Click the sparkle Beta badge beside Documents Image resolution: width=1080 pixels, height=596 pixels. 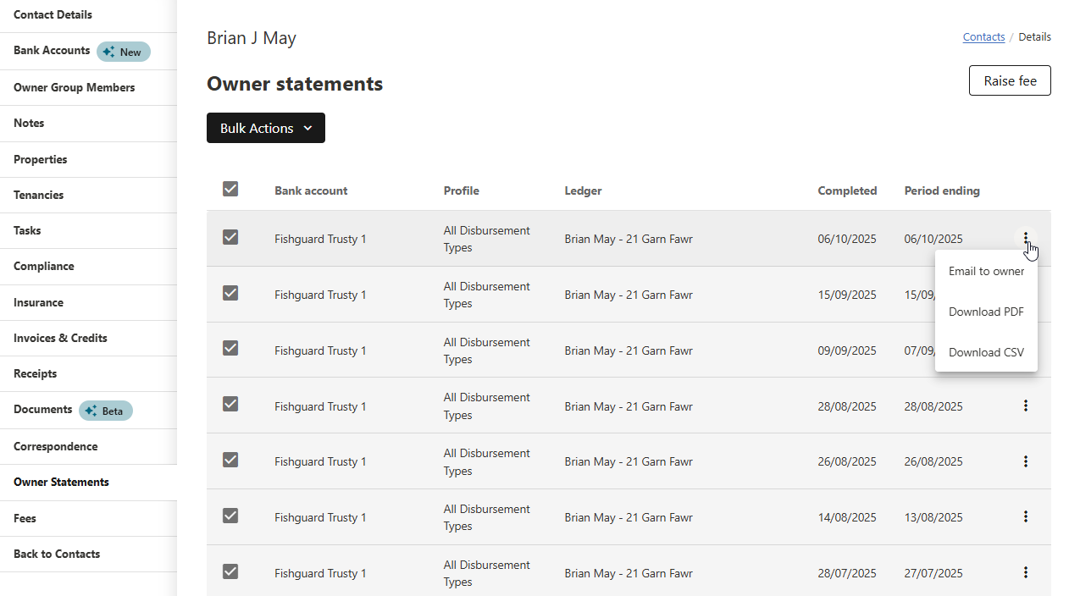point(106,411)
